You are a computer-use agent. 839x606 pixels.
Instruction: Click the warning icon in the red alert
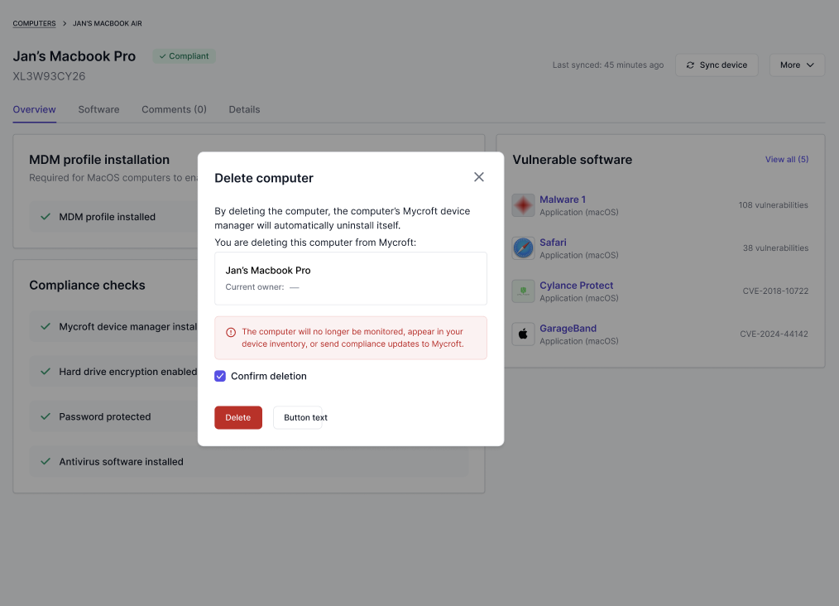pos(231,333)
